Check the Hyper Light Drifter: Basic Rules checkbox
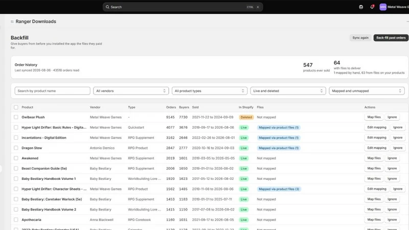Screen dimensions: 409x230 [16, 127]
